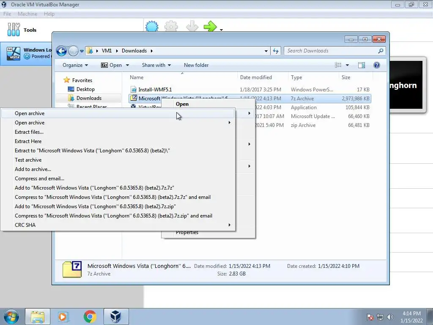
Task: Click VM1 in the address breadcrumb
Action: click(x=107, y=51)
